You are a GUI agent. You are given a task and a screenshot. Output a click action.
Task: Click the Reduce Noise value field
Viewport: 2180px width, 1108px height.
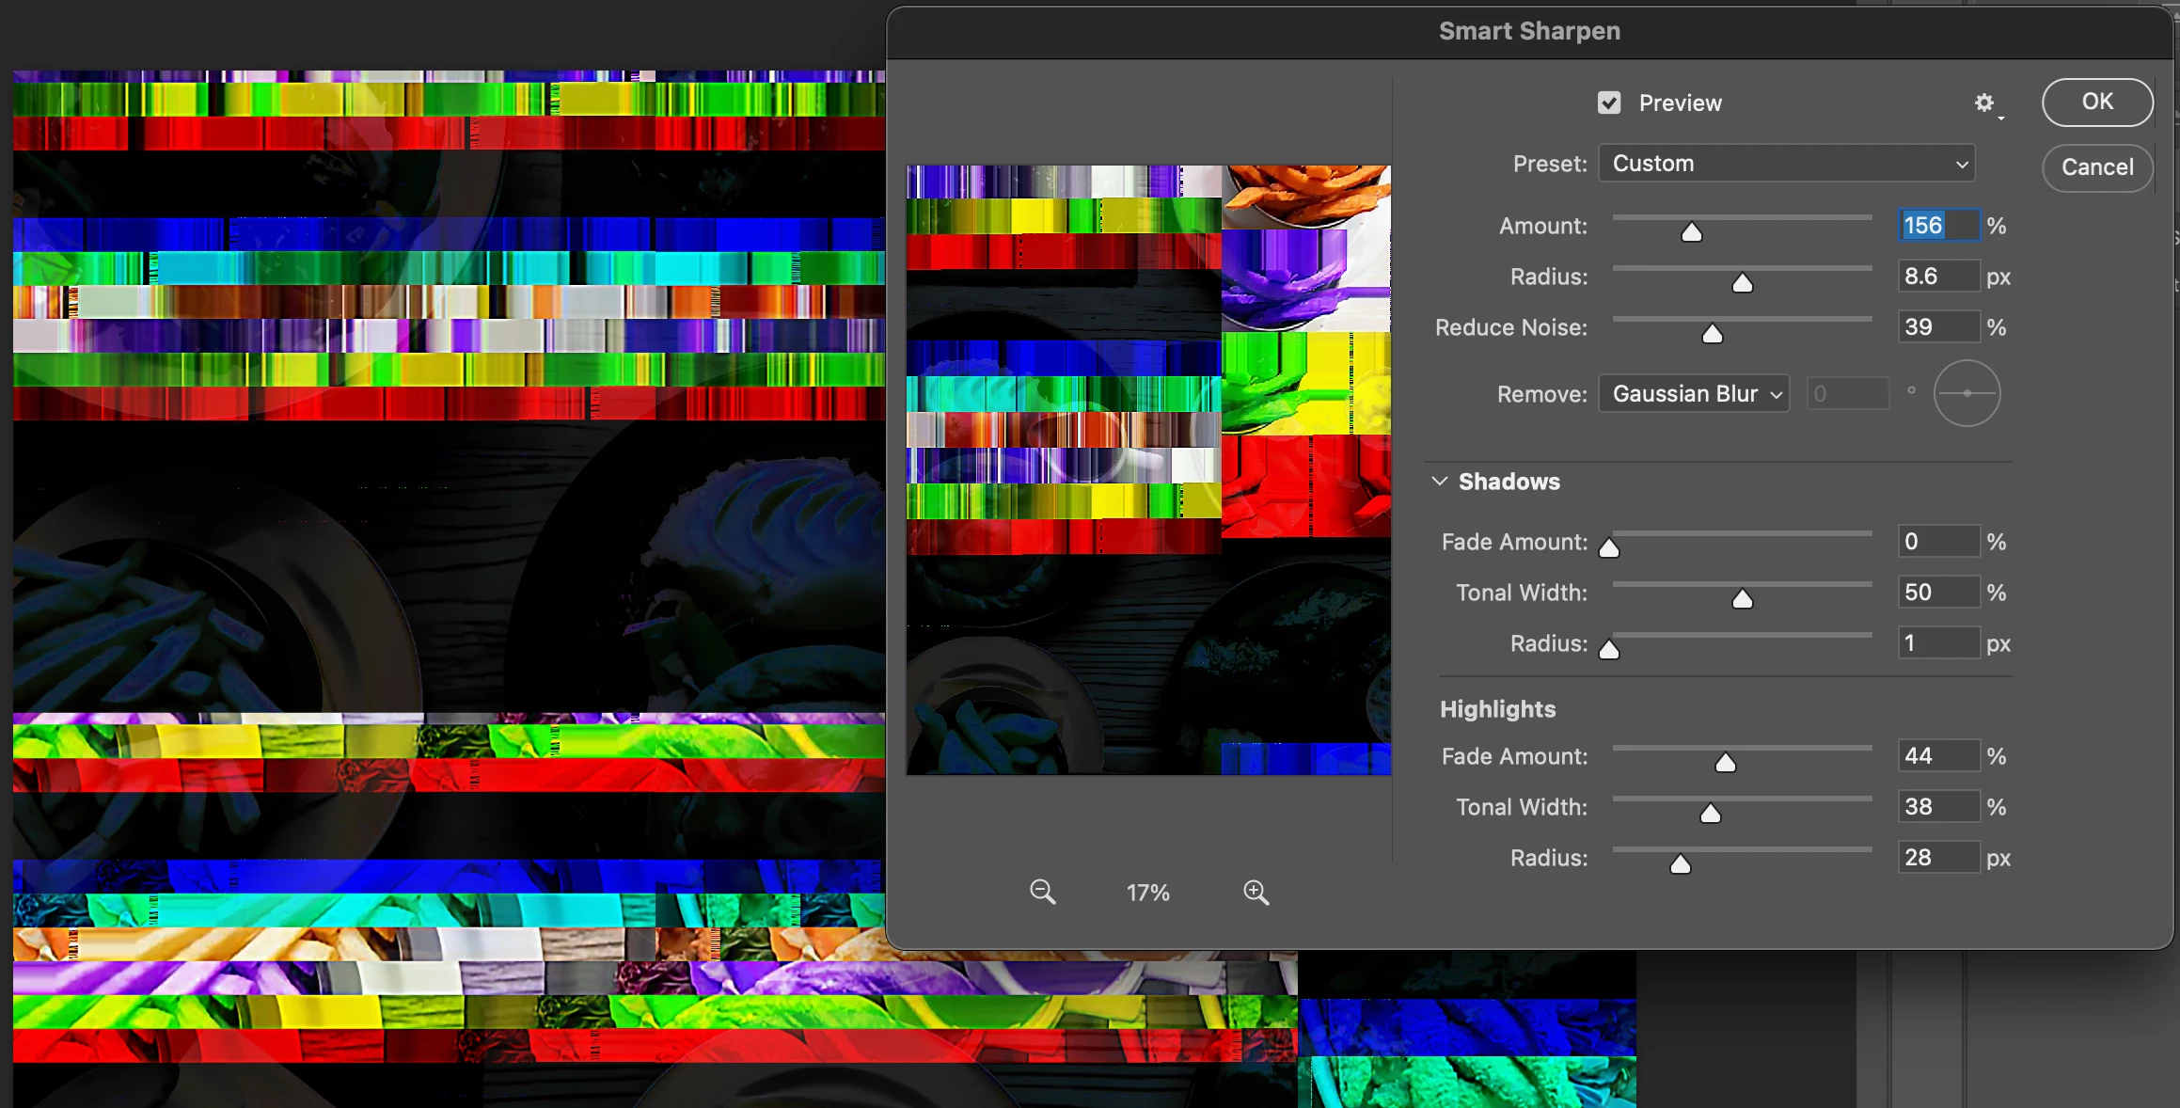pyautogui.click(x=1937, y=327)
